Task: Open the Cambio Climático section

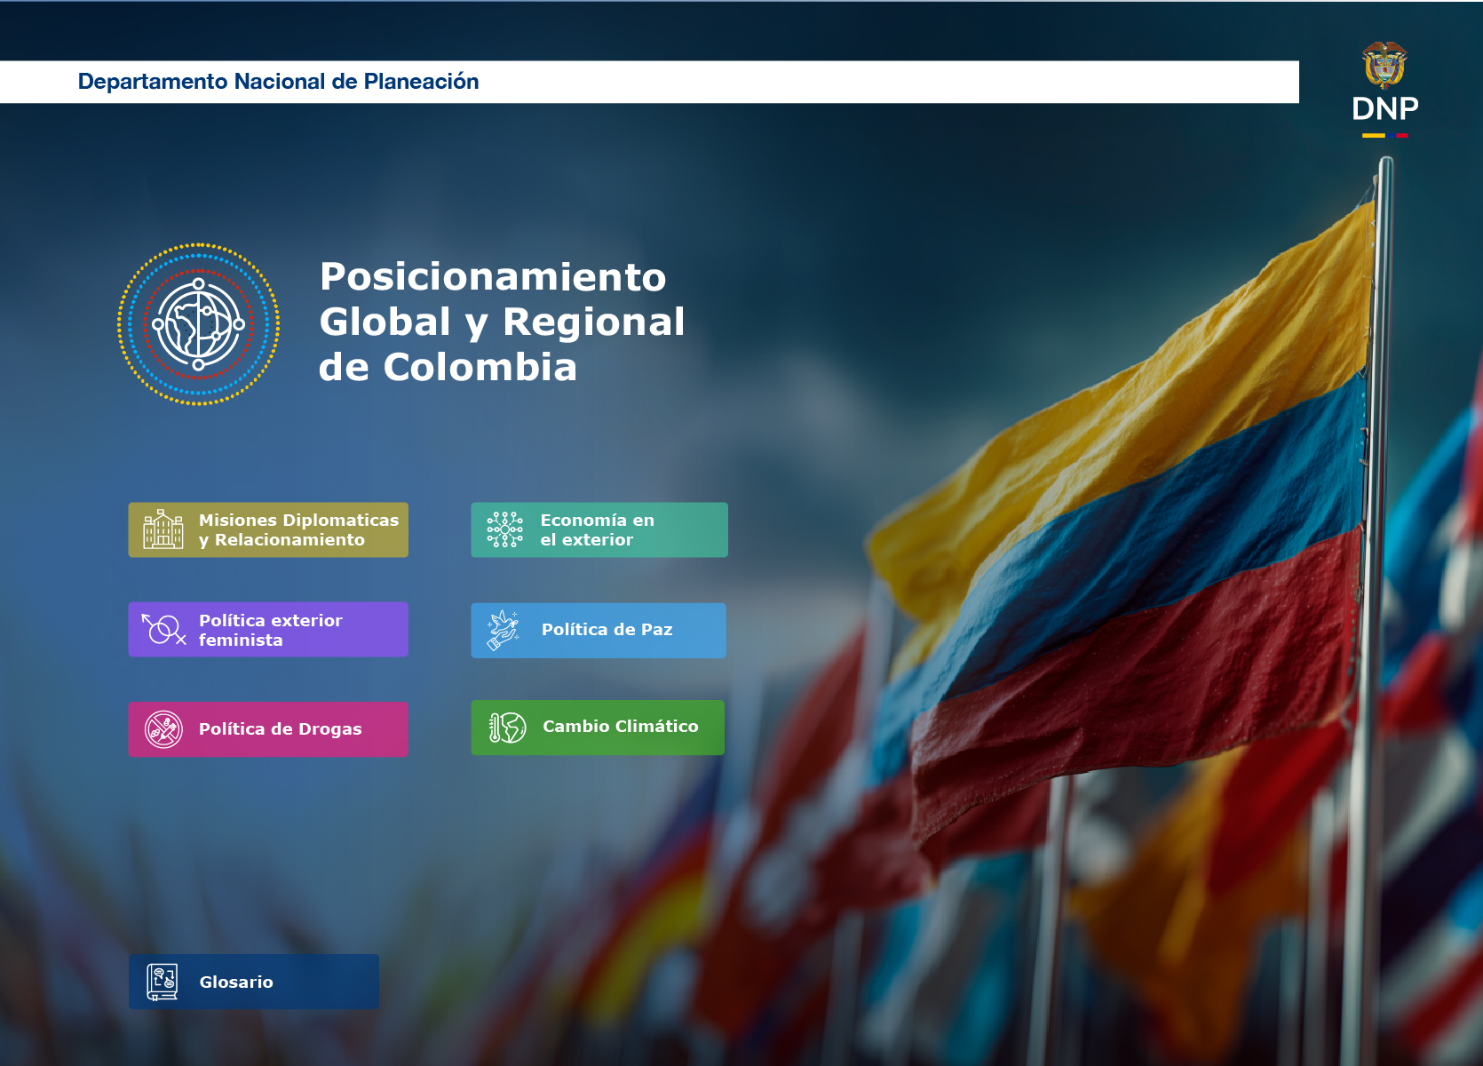Action: pos(598,727)
